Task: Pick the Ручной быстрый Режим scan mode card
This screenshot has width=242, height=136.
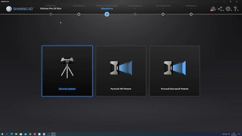Action: [175, 71]
